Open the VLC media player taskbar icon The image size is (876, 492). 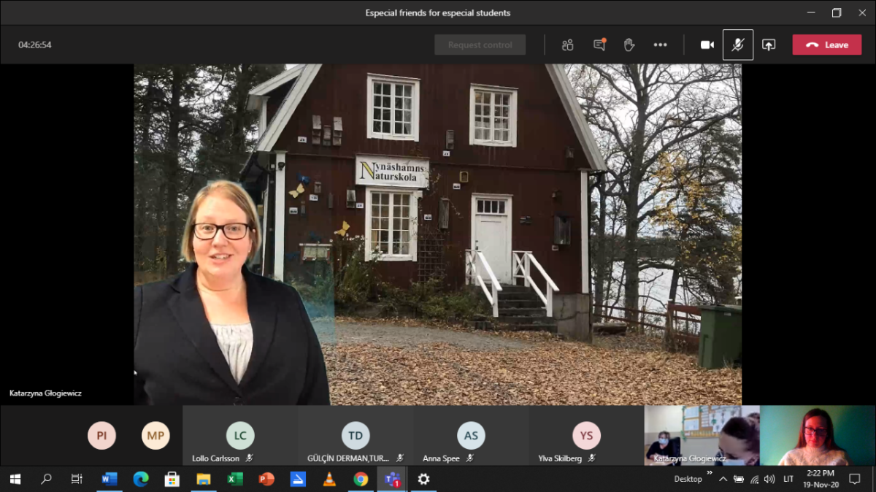[329, 479]
